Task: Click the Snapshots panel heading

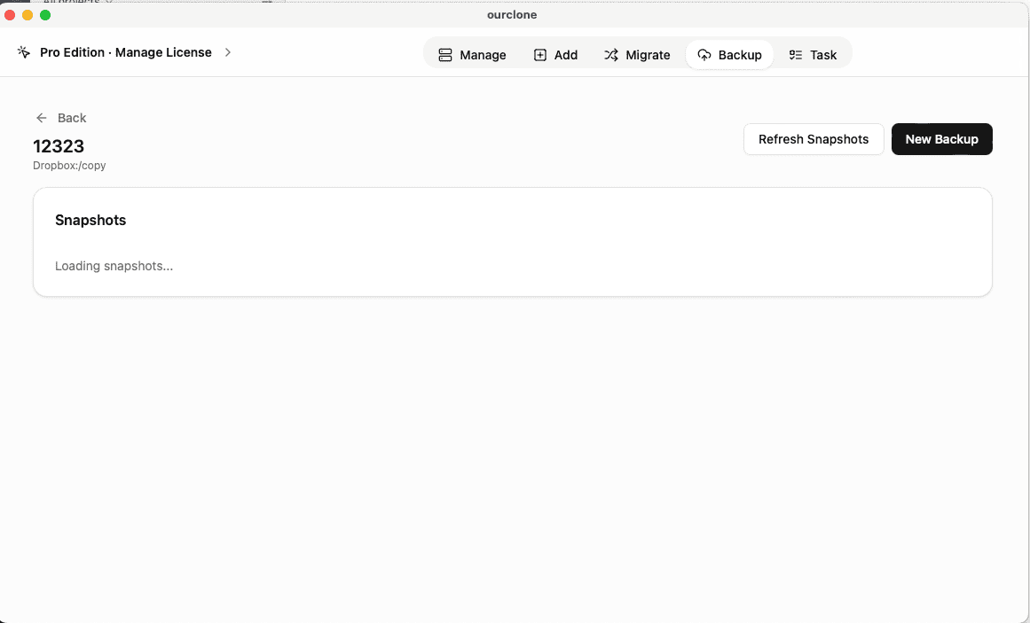Action: tap(90, 220)
